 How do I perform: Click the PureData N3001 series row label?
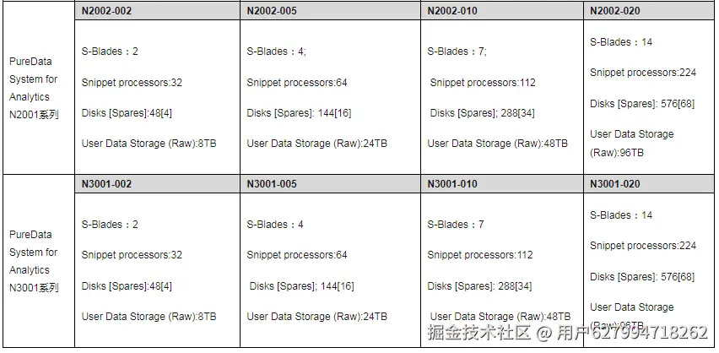pos(35,261)
